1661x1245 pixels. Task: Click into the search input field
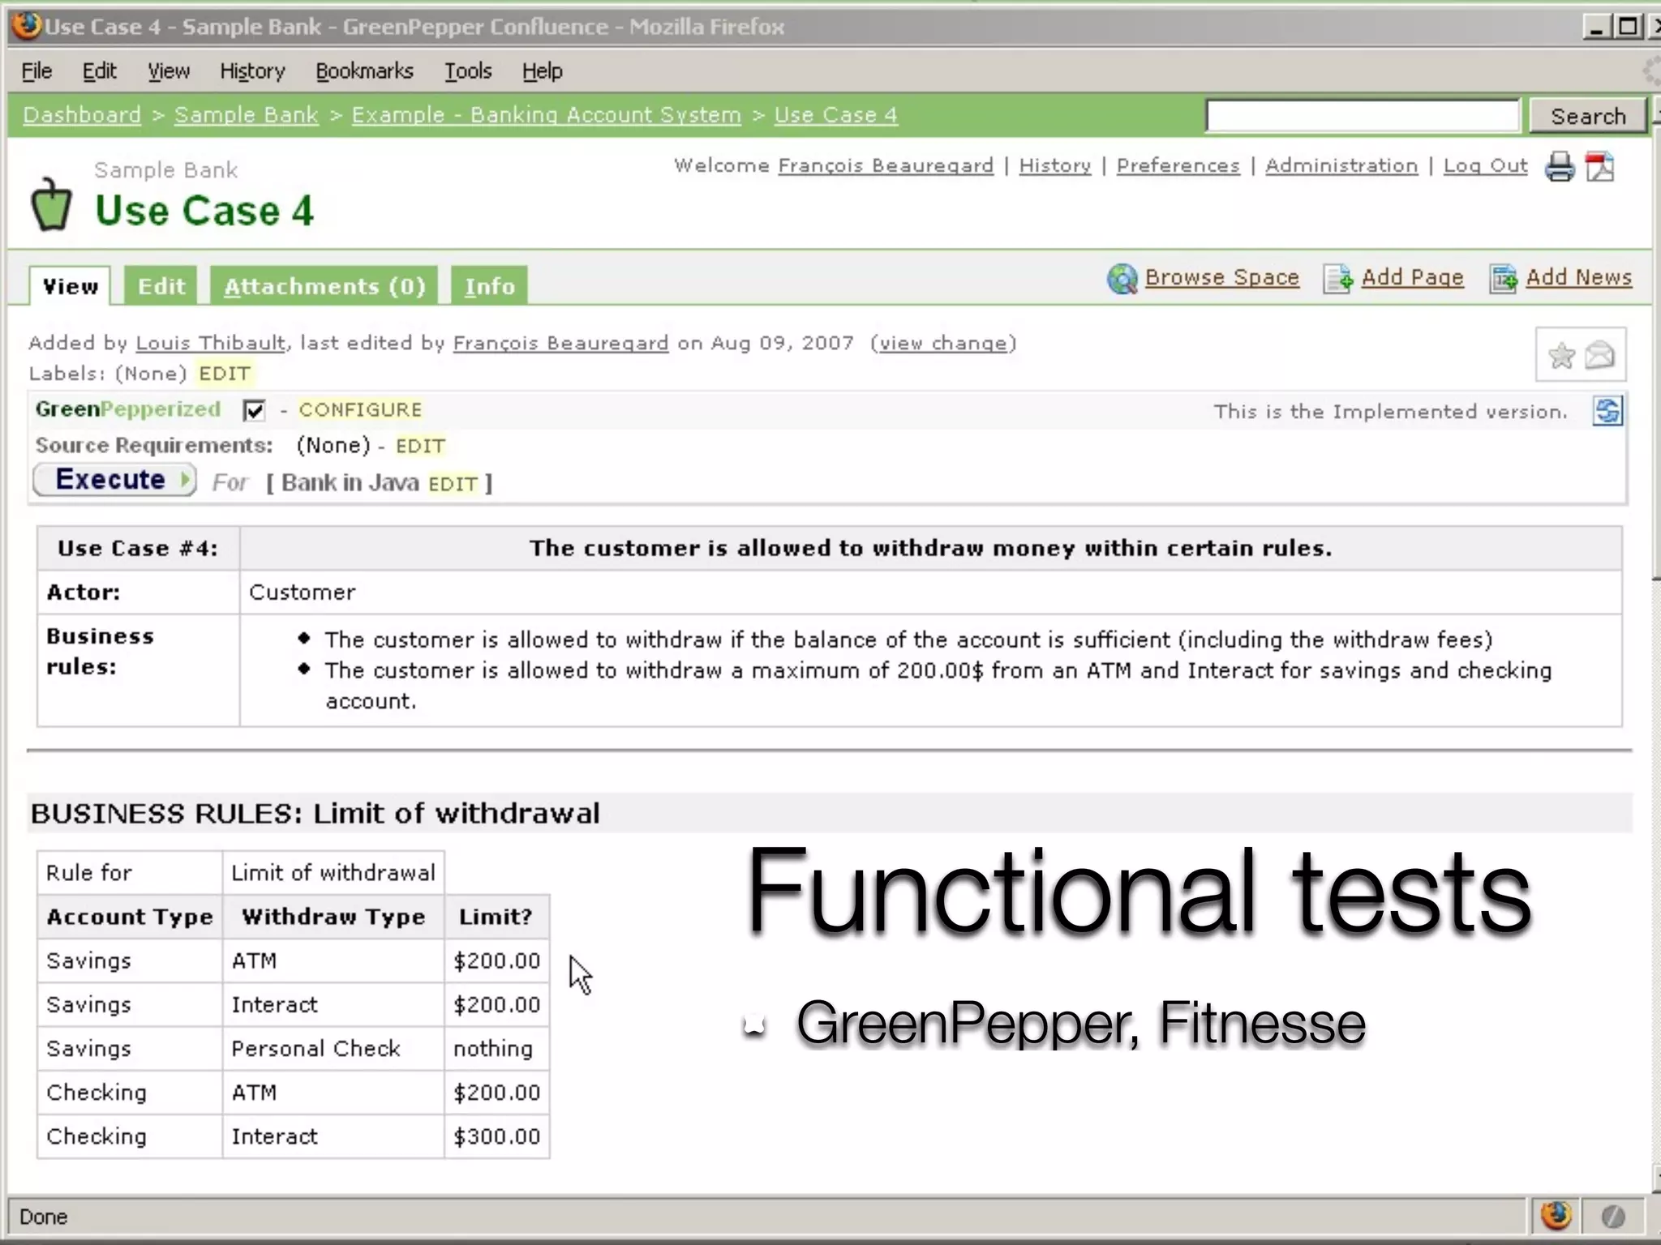[1363, 115]
